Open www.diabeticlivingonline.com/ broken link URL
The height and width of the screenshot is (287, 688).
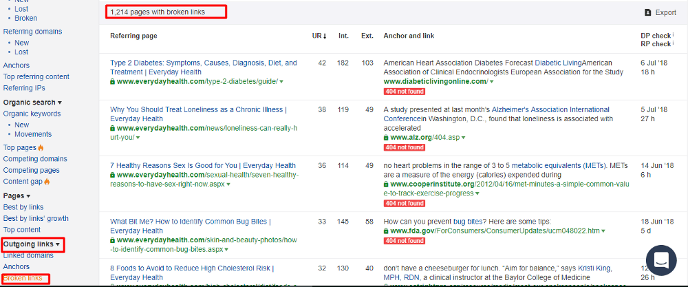(436, 82)
